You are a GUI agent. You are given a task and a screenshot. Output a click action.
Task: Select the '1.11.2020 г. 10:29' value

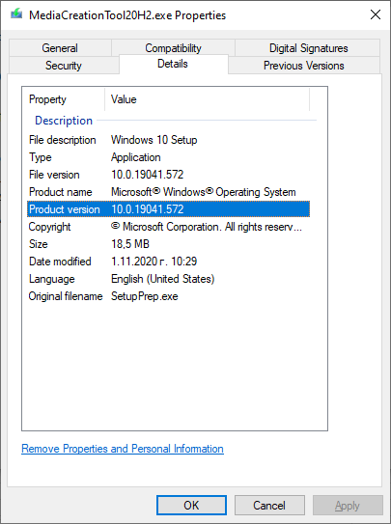pos(154,262)
